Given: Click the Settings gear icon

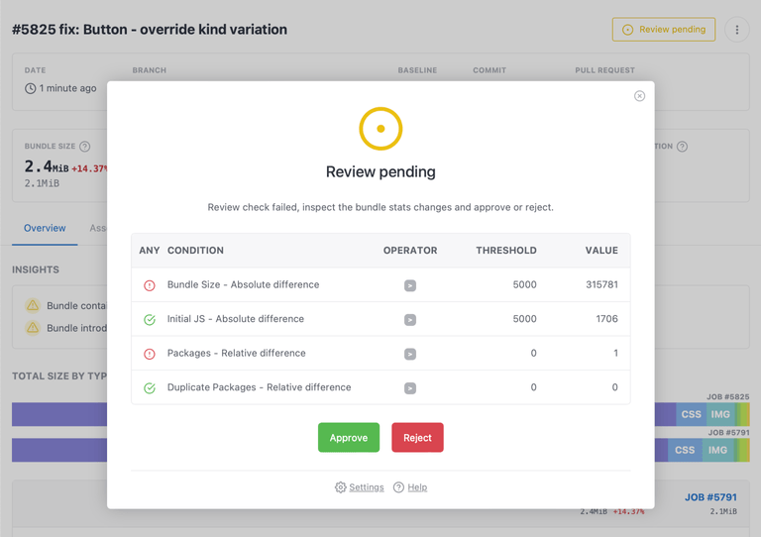Looking at the screenshot, I should tap(340, 487).
